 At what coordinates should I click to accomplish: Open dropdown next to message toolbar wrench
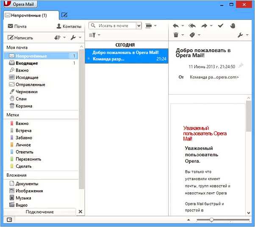click(247, 35)
